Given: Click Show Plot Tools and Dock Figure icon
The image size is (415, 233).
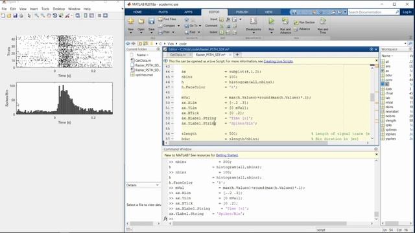Looking at the screenshot, I should [105, 16].
